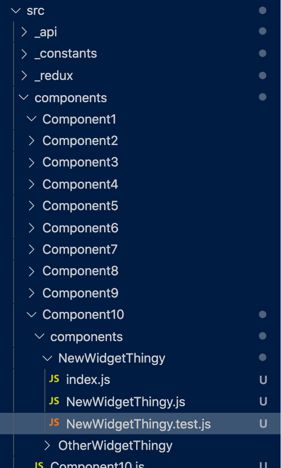
Task: Click the JS icon beside index.js
Action: (54, 379)
